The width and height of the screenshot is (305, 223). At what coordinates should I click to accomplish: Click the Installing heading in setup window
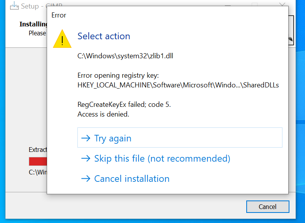click(x=33, y=24)
